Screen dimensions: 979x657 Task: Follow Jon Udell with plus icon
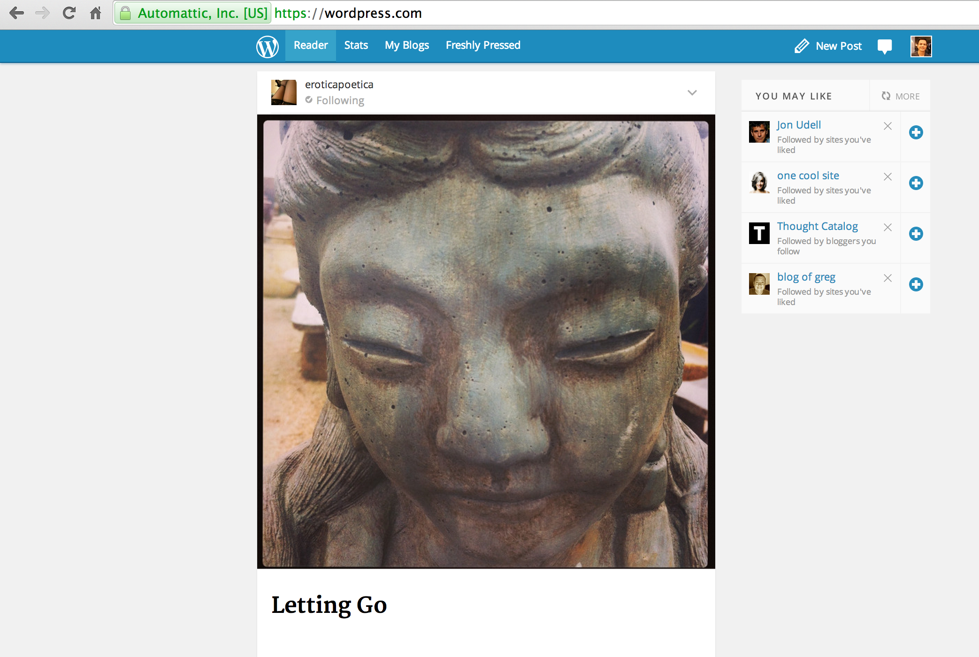[x=916, y=132]
